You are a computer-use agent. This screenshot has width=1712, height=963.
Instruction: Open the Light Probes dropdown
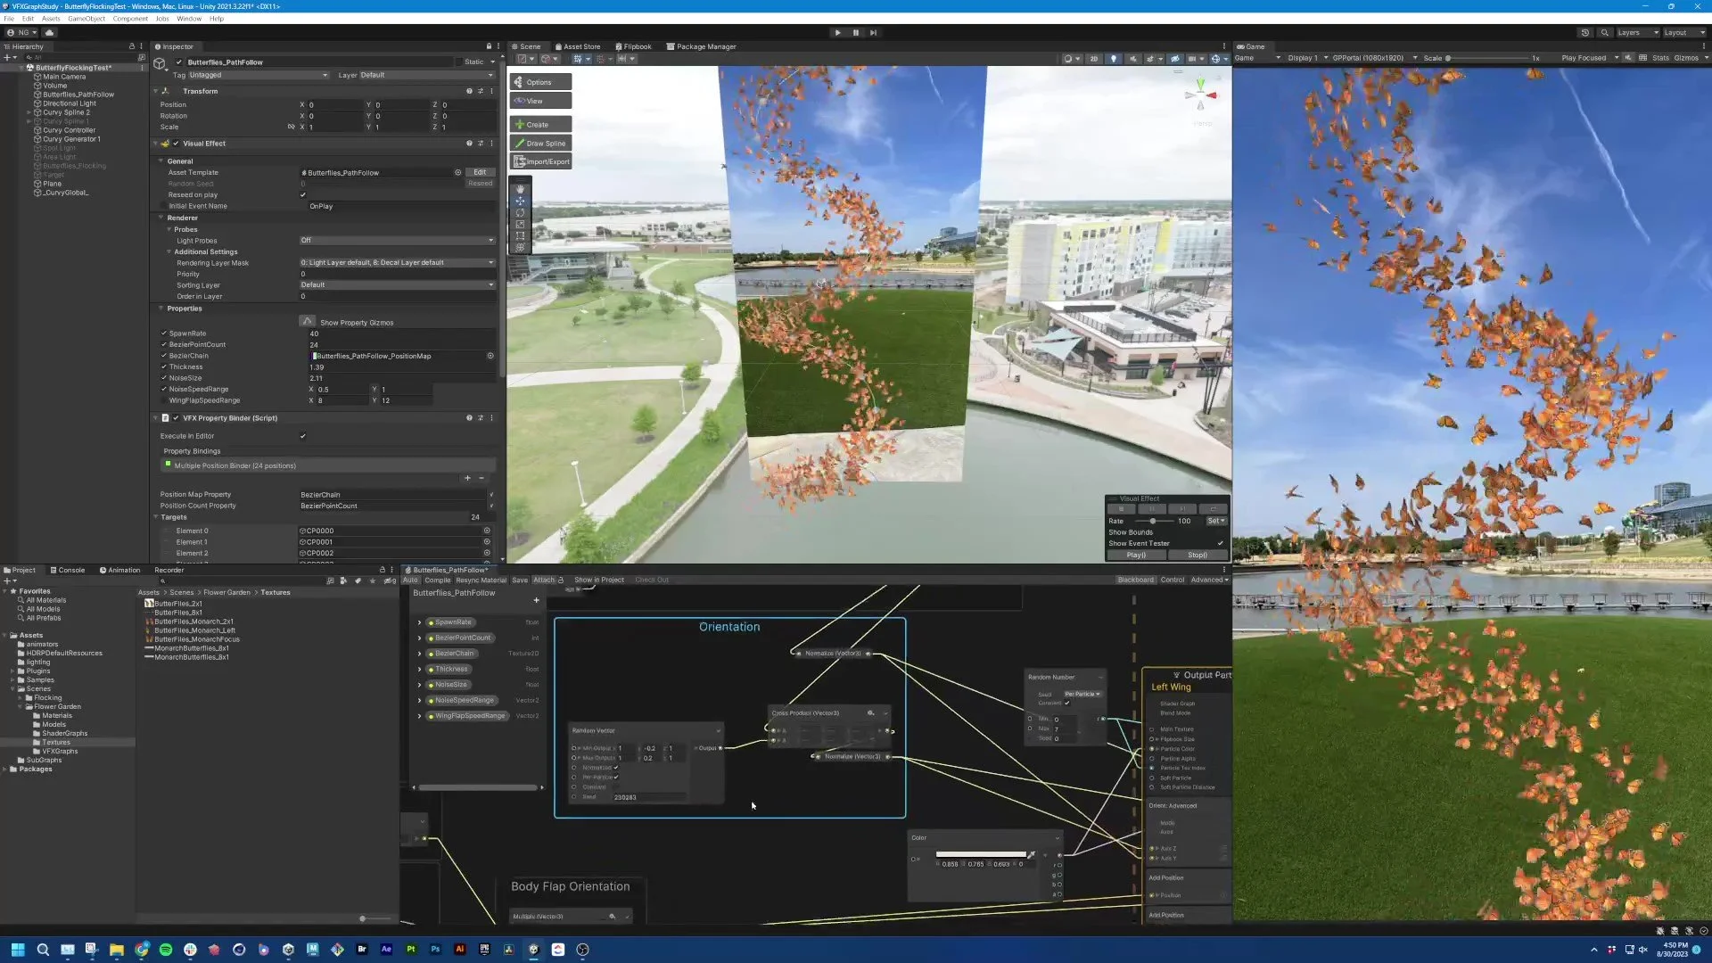click(x=397, y=240)
